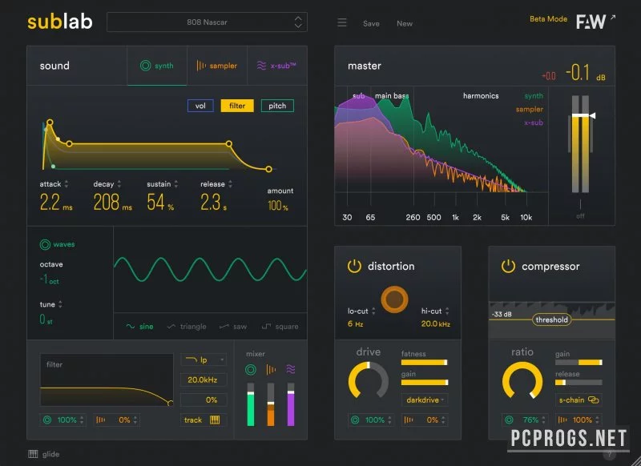Image resolution: width=641 pixels, height=466 pixels.
Task: Switch to the x-sub tab
Action: (277, 66)
